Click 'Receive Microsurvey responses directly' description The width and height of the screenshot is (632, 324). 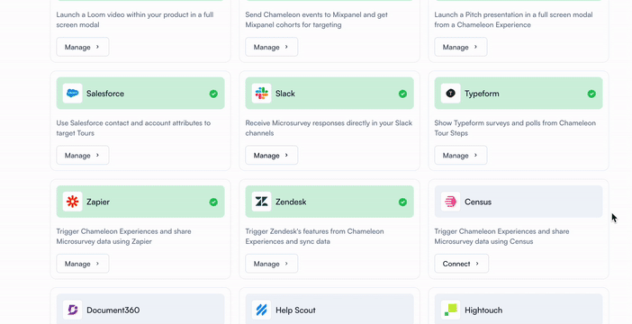coord(329,128)
